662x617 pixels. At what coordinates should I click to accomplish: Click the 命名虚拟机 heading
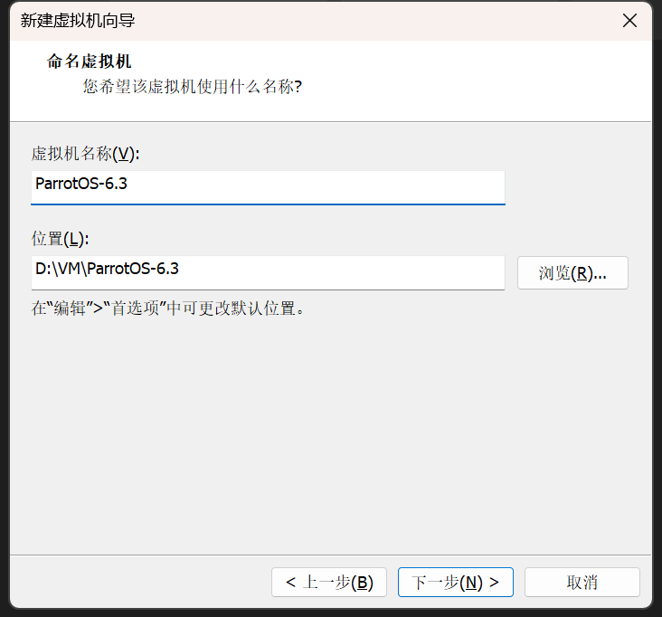[90, 62]
